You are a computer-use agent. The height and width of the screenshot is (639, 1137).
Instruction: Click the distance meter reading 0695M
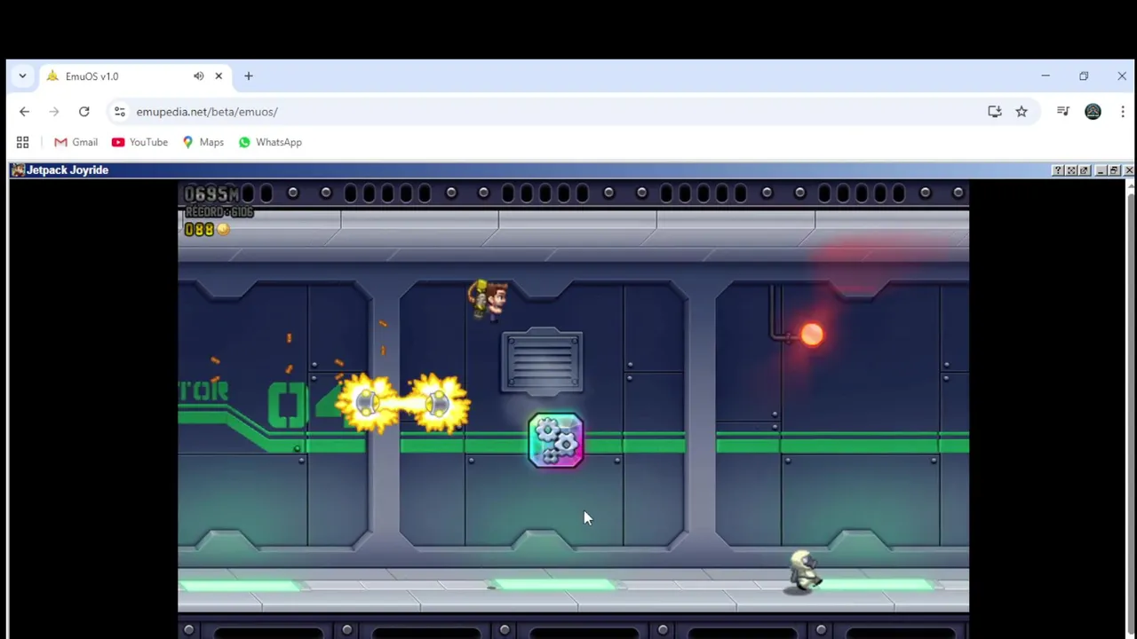211,194
